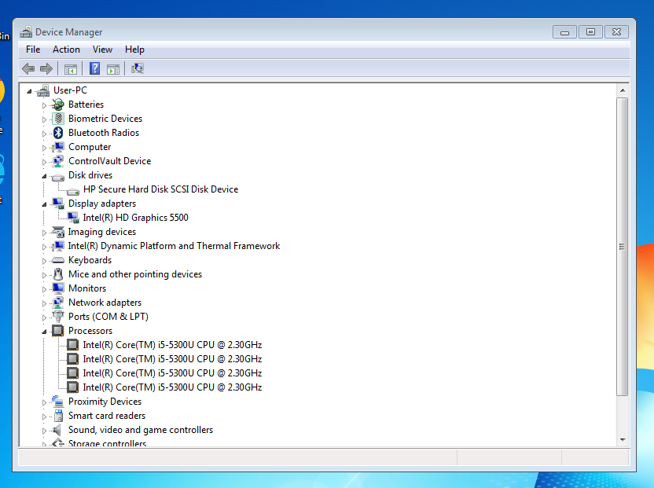The width and height of the screenshot is (654, 488).
Task: Click the Biometric Devices fingerprint icon
Action: coord(58,119)
